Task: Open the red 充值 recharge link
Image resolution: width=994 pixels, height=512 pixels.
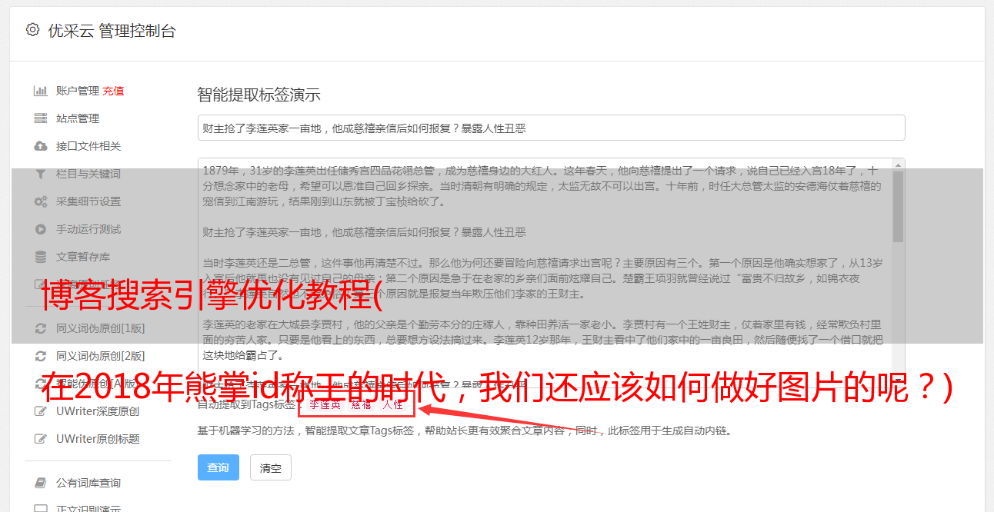Action: tap(113, 91)
